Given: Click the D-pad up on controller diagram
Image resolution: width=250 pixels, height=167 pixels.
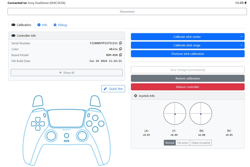Looking at the screenshot, I should tap(38, 120).
